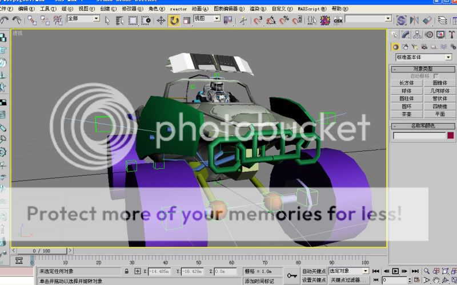Screen dimensions: 457x285
Task: Collapse the 对象类型 rollout
Action: point(422,69)
